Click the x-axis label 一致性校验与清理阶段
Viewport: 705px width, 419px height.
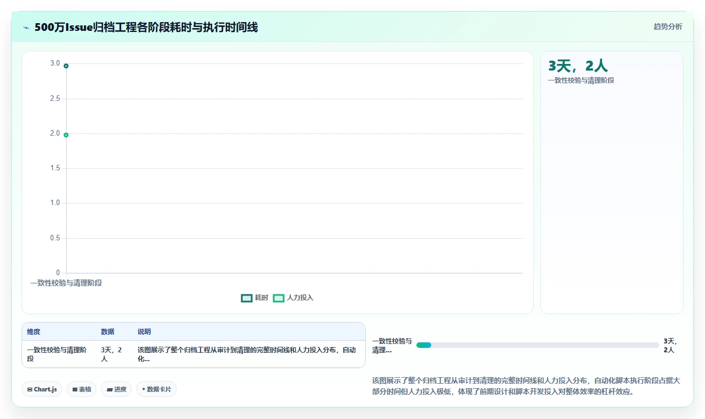66,283
